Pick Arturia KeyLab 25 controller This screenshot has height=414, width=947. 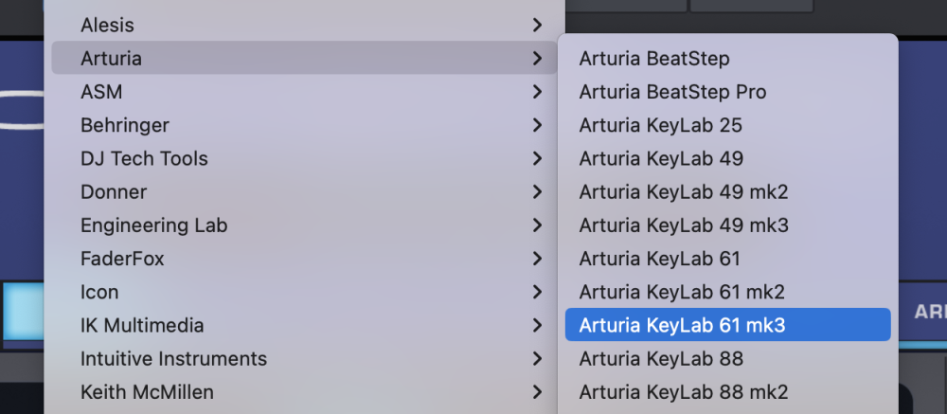(x=660, y=125)
